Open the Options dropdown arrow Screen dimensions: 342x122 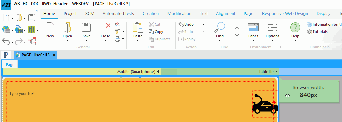[x=272, y=40]
